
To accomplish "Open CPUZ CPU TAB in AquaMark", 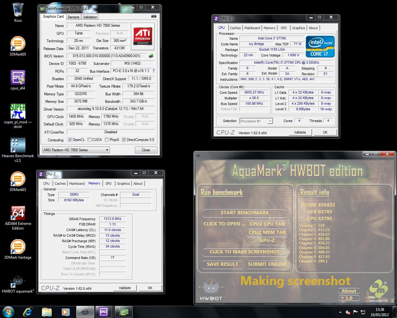I will (267, 224).
